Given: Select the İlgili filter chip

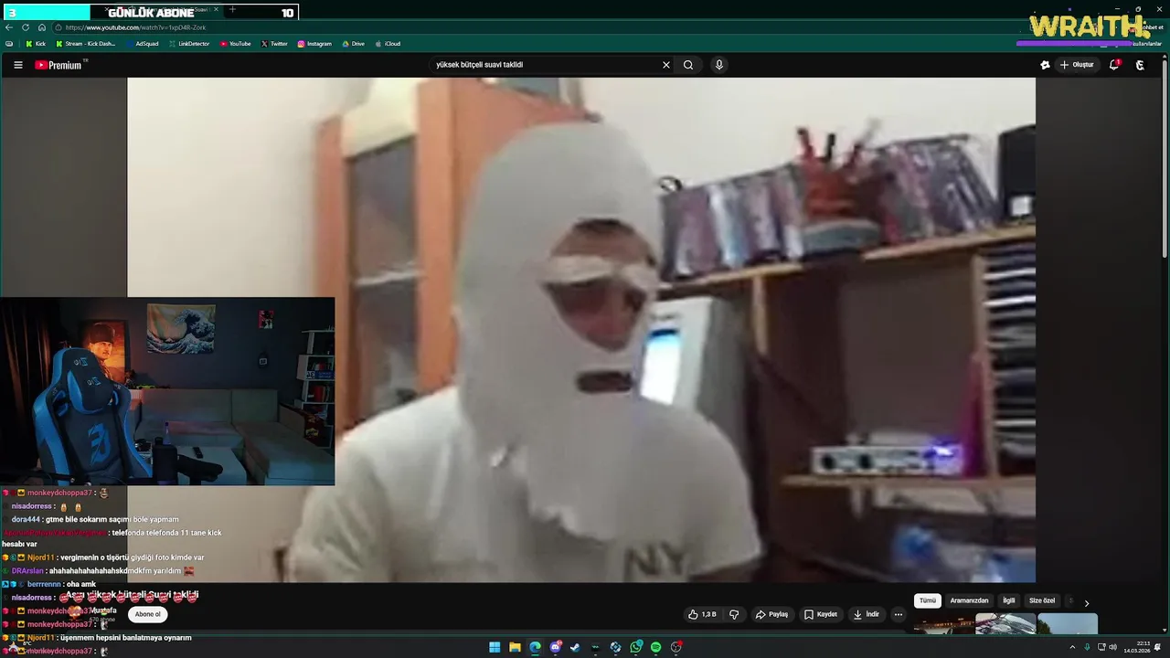Looking at the screenshot, I should (1009, 600).
